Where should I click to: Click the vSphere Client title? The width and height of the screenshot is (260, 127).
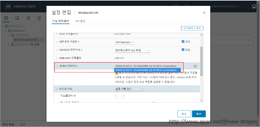pos(24,6)
